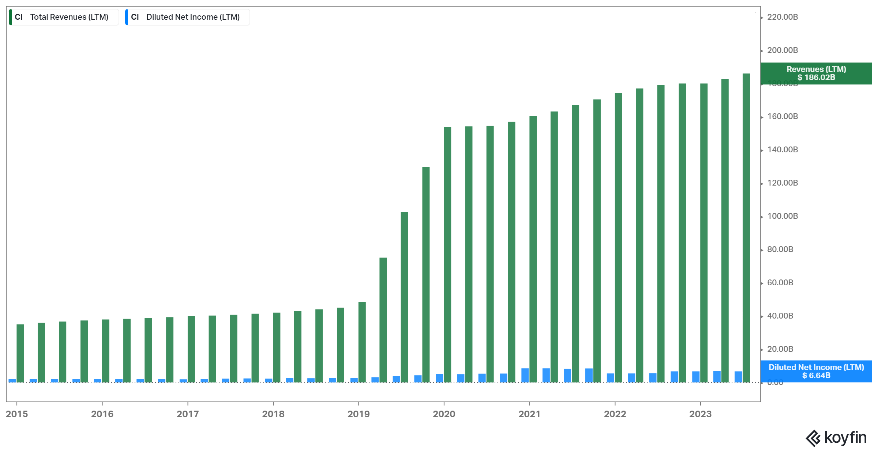Click the CI ticker in the Diluted Net Income legend
The width and height of the screenshot is (878, 453).
135,17
